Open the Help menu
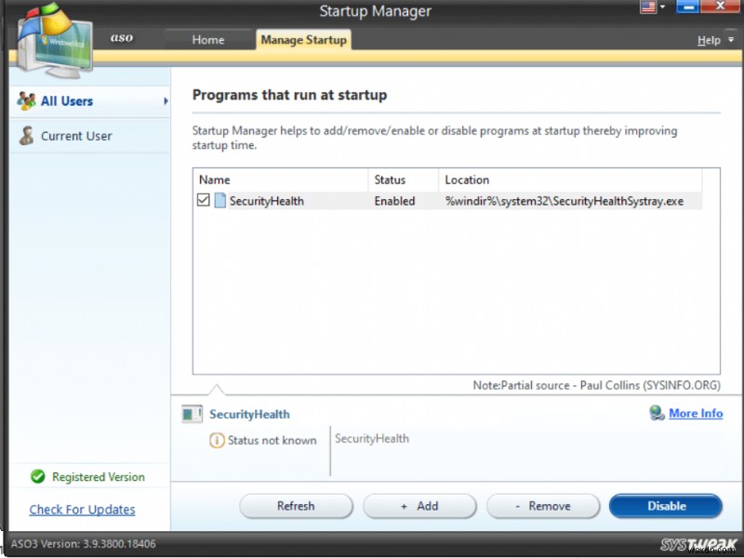 [709, 40]
